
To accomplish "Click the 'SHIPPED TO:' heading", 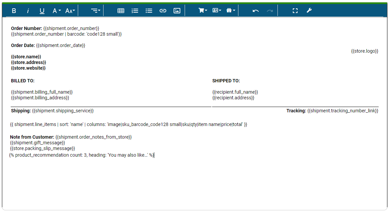I will pos(226,81).
